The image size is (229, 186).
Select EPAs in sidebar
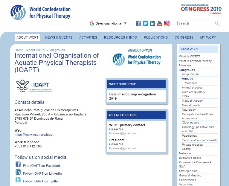186,96
